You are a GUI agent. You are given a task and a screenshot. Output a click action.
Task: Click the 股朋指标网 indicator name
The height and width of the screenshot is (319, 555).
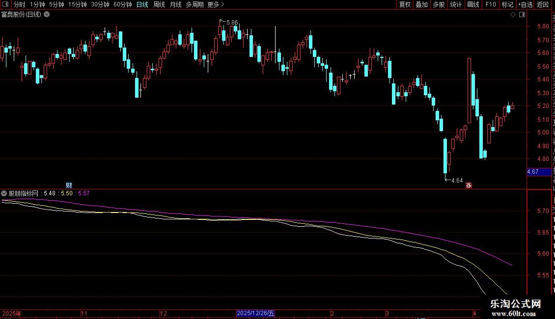click(24, 193)
